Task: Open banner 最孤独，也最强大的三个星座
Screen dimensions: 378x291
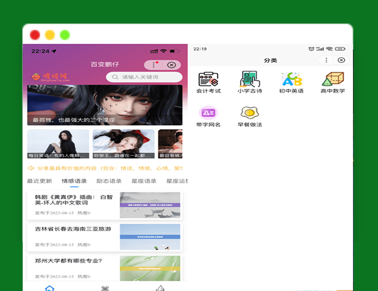Action: pyautogui.click(x=105, y=105)
